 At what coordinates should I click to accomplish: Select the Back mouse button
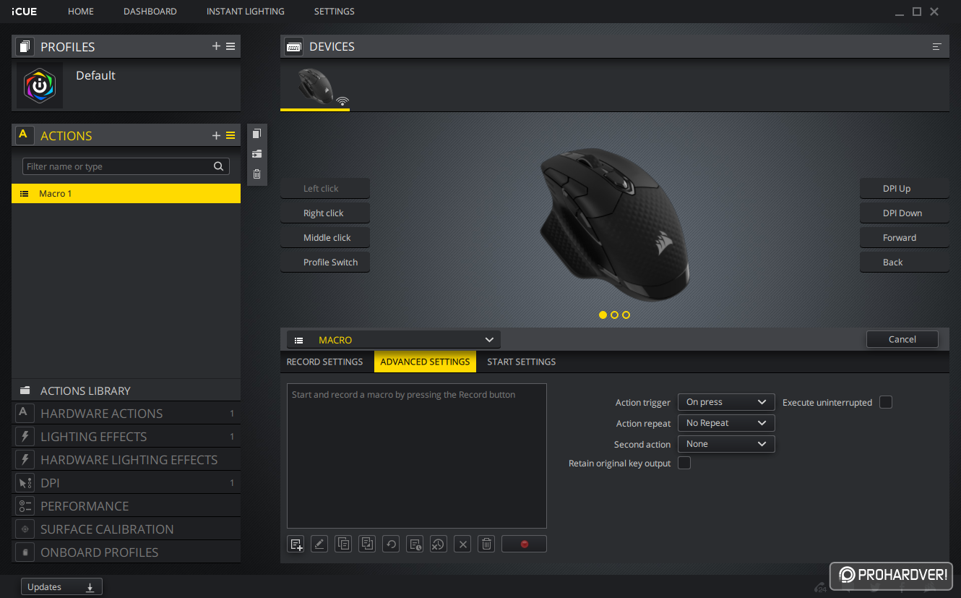click(x=904, y=262)
